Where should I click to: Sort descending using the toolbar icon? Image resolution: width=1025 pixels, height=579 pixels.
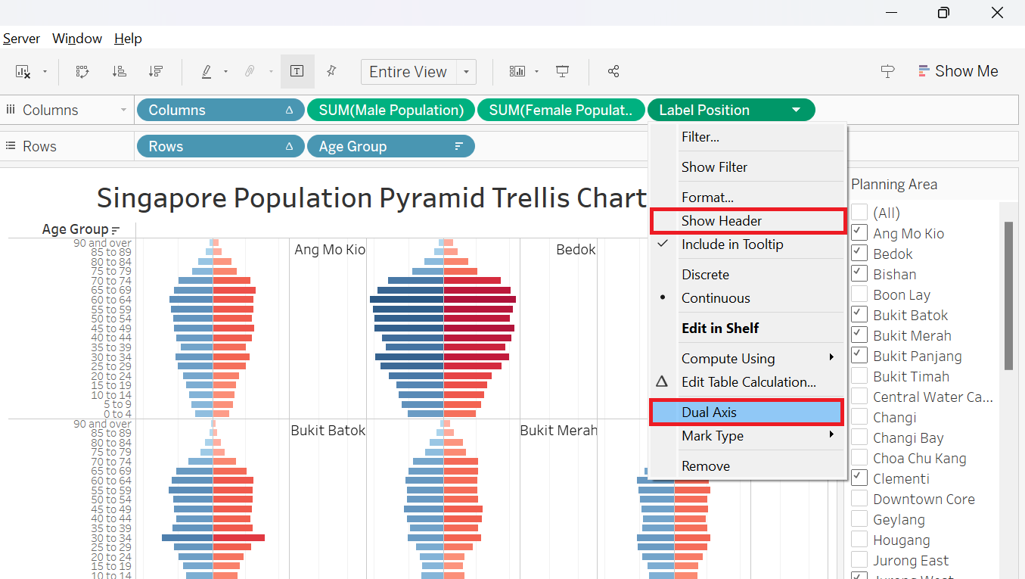click(x=156, y=72)
